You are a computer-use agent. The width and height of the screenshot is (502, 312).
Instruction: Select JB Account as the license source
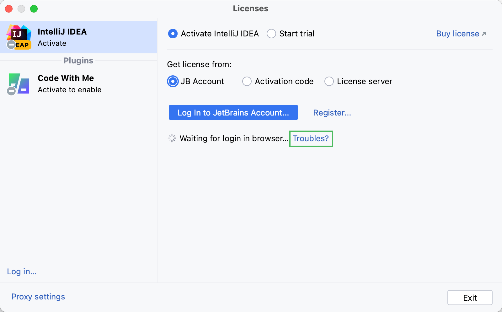(x=173, y=81)
